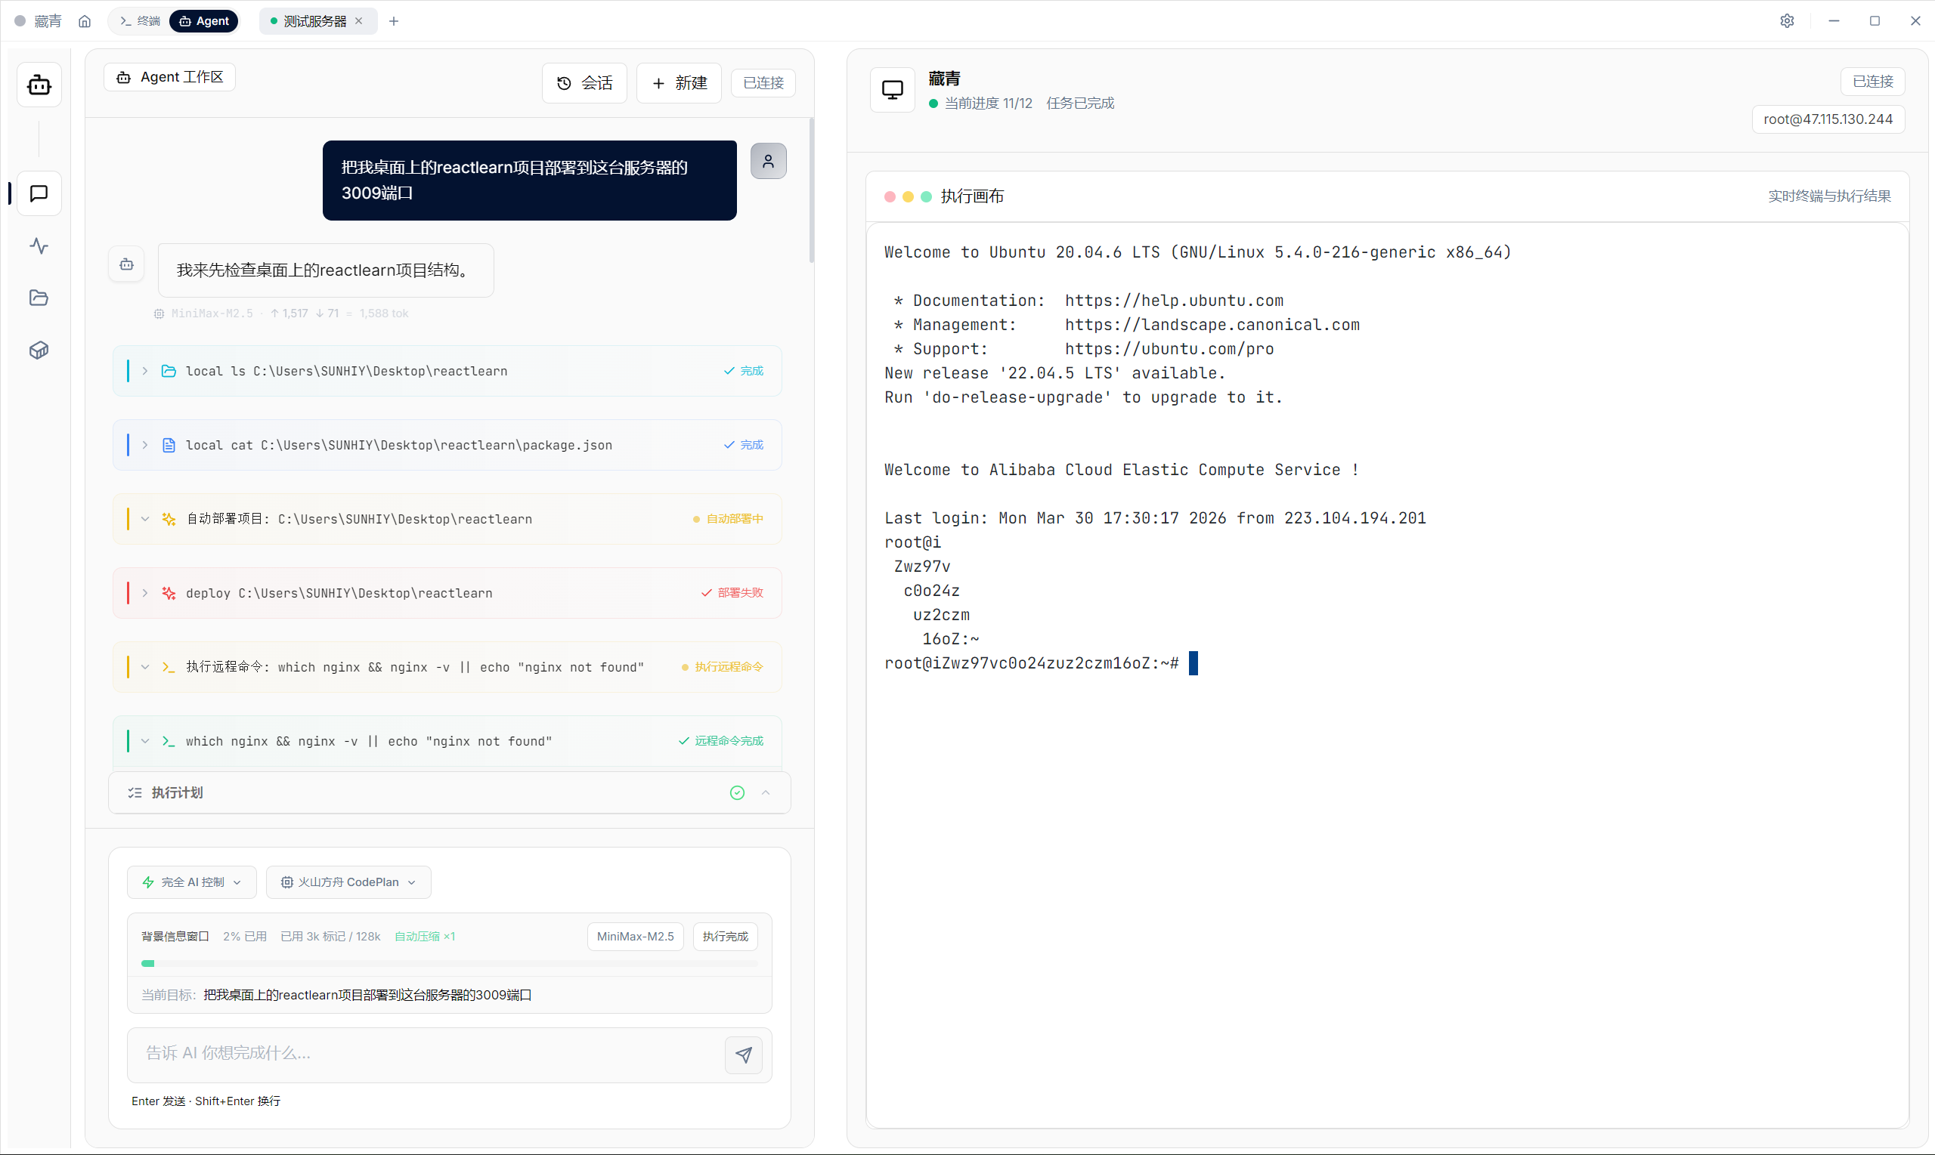1935x1155 pixels.
Task: Open the 完全 AI 控制 mode dropdown
Action: pos(191,882)
